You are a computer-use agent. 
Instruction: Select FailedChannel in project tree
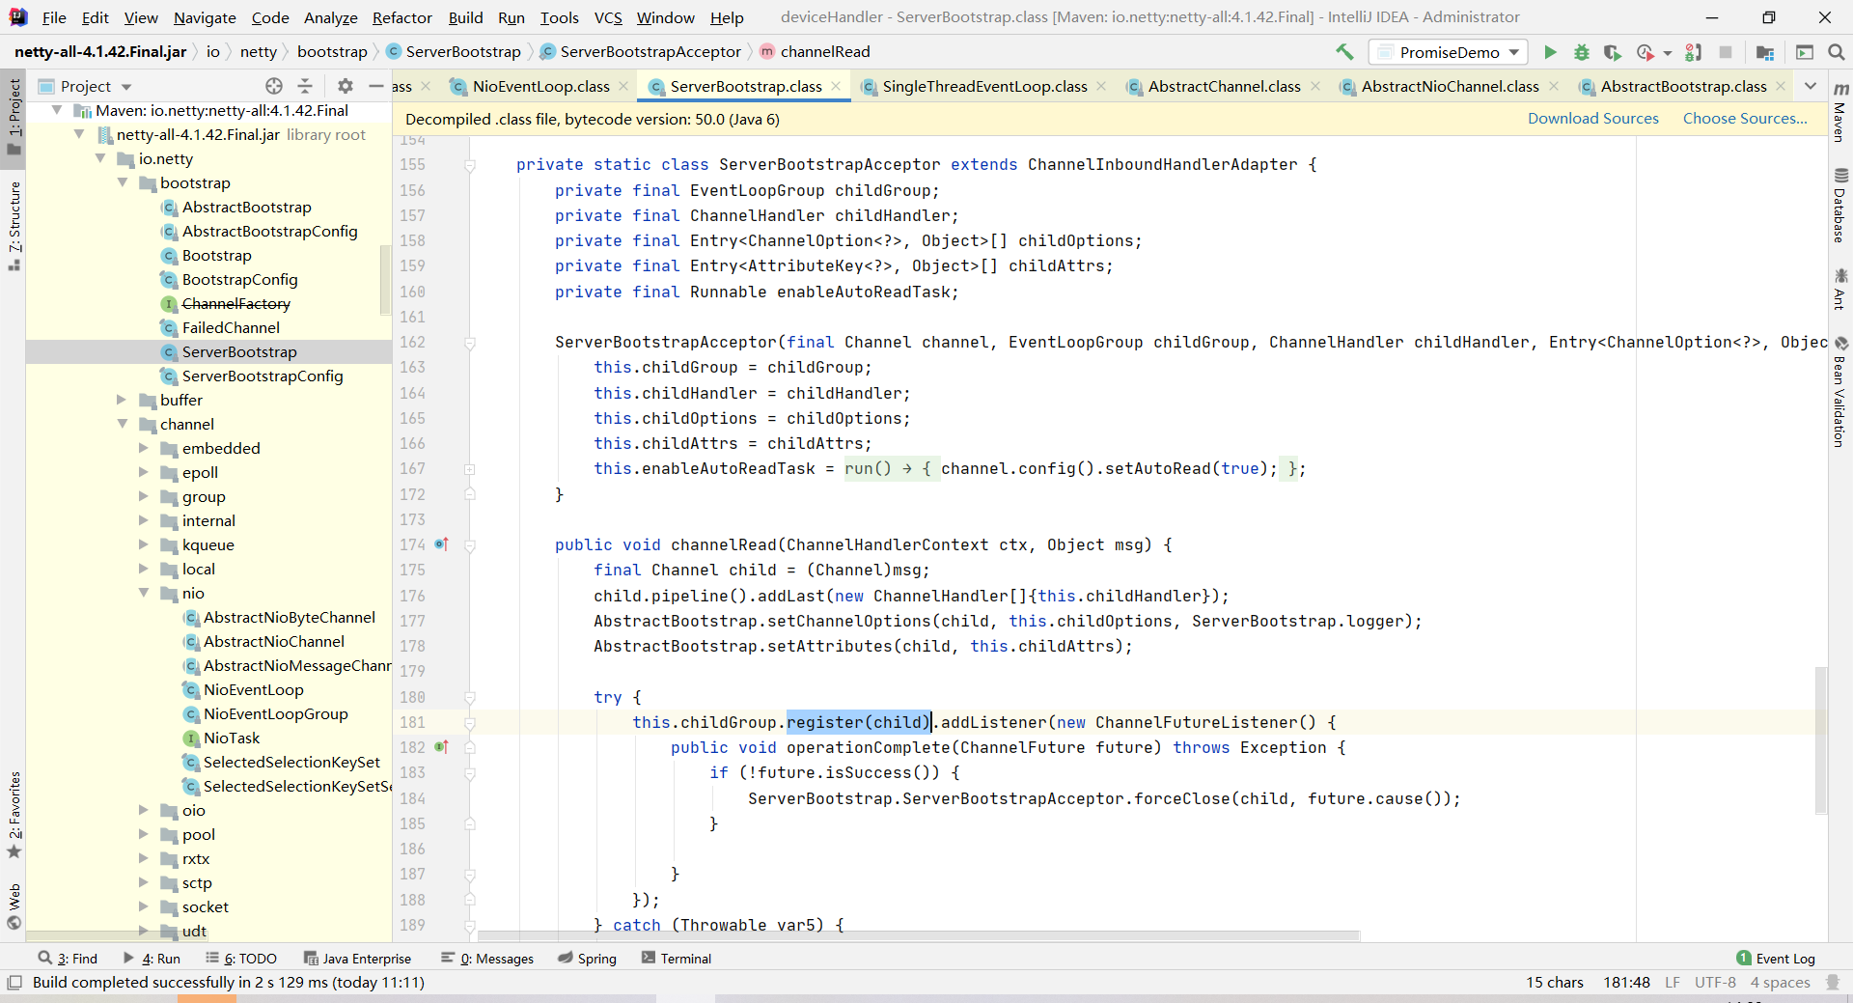click(x=231, y=327)
